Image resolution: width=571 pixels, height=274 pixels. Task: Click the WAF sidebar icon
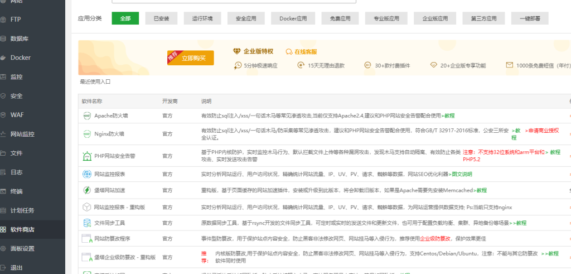[x=3, y=115]
